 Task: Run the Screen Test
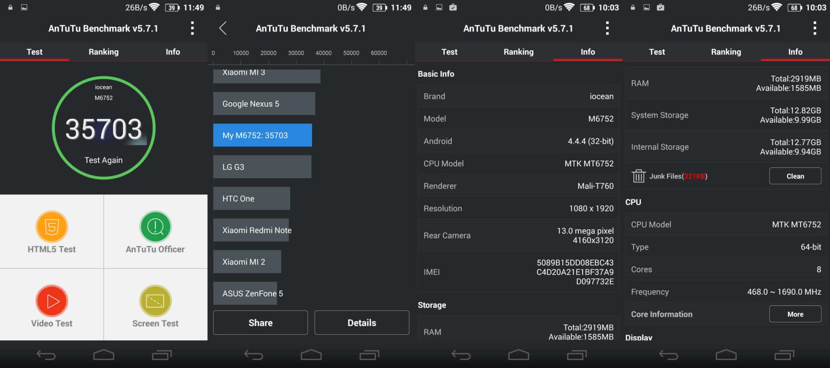point(155,306)
